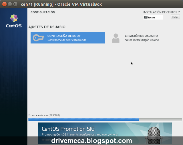Maximize the VirtualBox window
The height and width of the screenshot is (145, 183).
click(x=15, y=4)
